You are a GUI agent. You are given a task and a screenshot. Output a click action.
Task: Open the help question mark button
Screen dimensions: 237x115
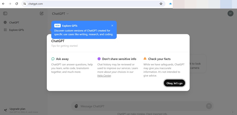[233, 112]
